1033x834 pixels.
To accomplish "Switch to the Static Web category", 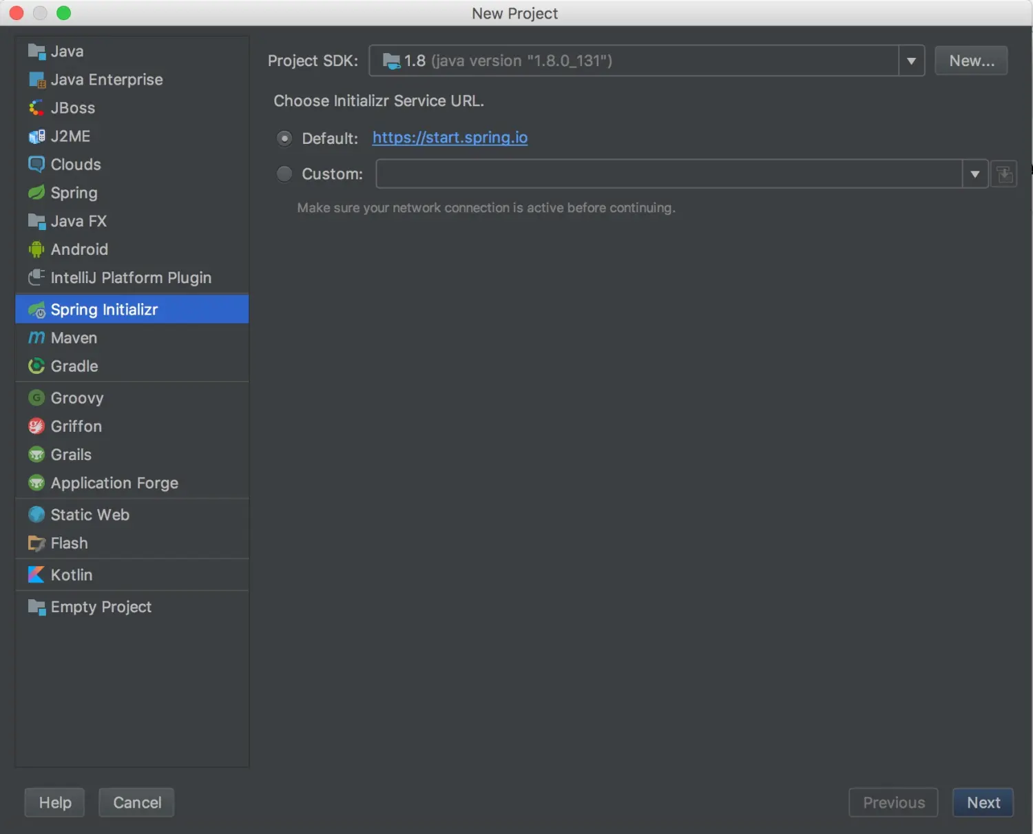I will (x=89, y=514).
